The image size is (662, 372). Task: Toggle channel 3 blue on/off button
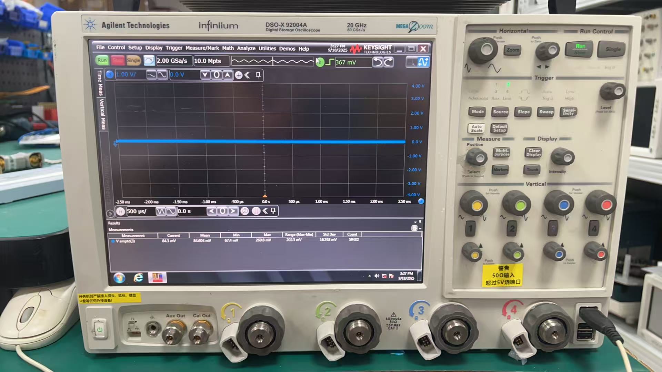(110, 74)
